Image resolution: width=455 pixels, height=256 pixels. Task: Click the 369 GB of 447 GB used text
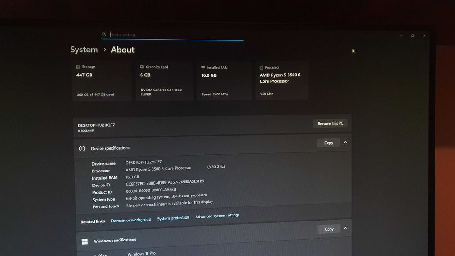[x=96, y=95]
